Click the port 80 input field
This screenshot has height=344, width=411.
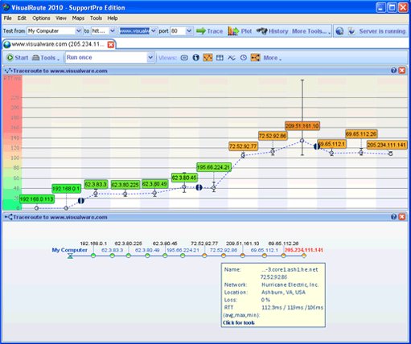click(178, 31)
